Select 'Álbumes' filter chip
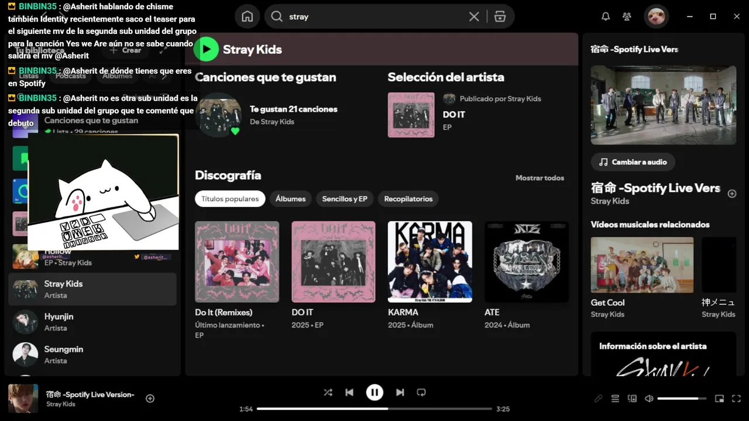Viewport: 749px width, 421px height. pos(290,199)
